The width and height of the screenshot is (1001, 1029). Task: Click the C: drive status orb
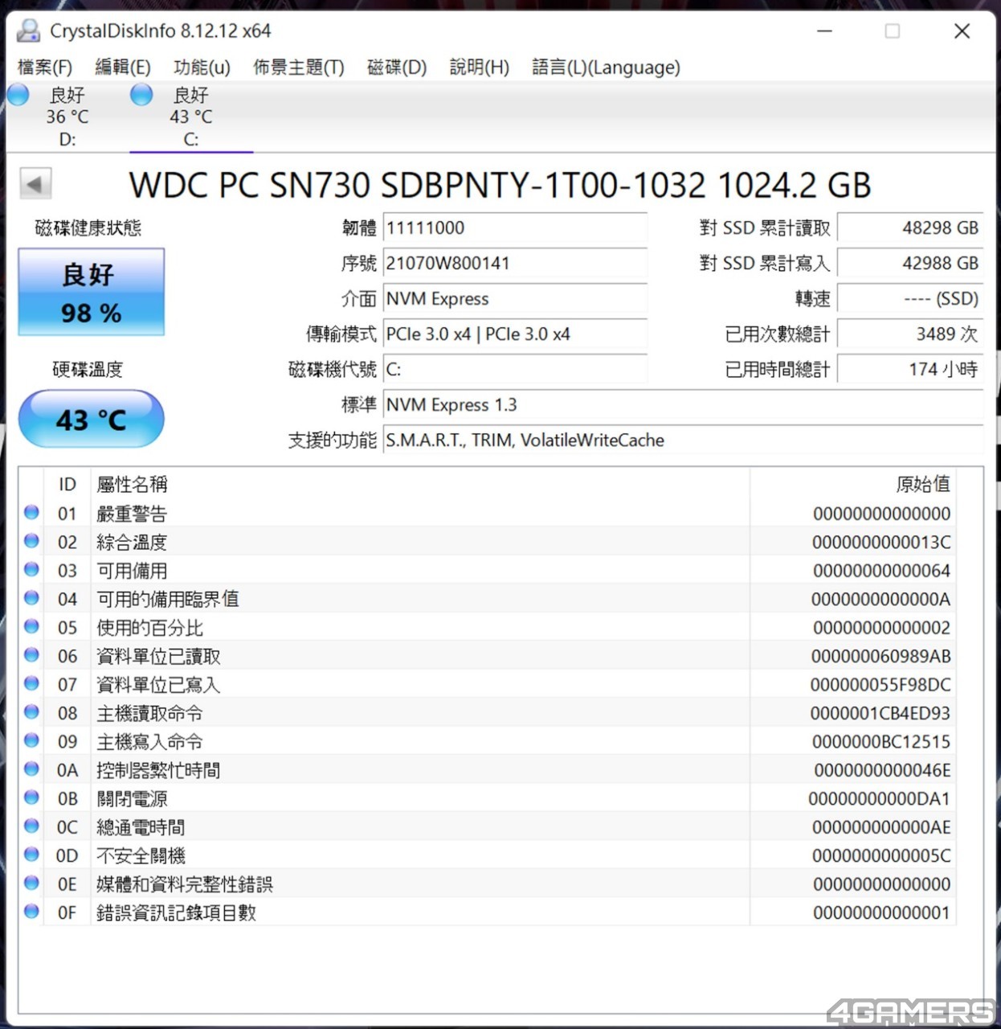141,95
